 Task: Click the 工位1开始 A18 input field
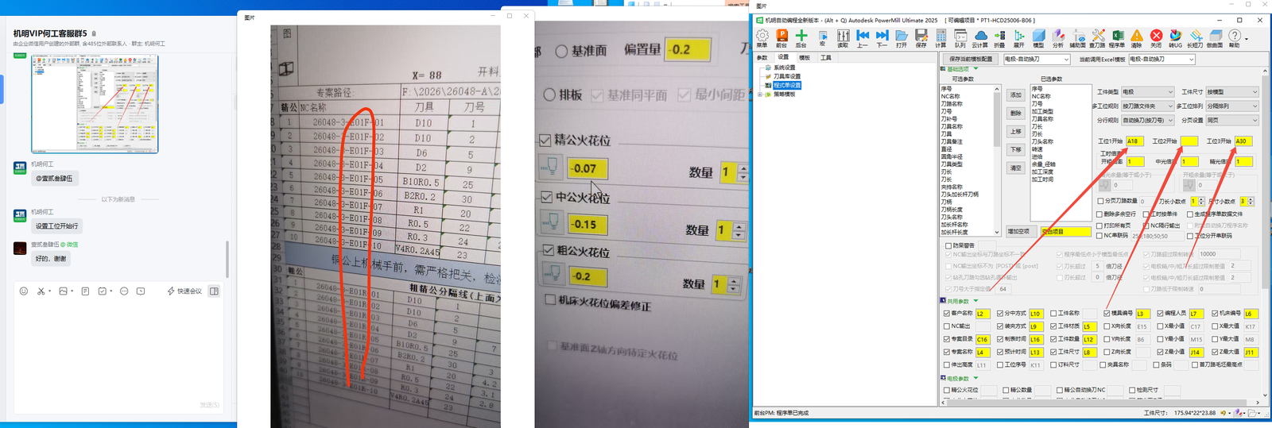[1134, 141]
